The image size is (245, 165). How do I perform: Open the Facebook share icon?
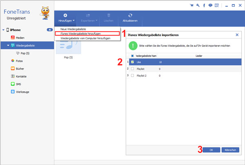[x=204, y=6]
